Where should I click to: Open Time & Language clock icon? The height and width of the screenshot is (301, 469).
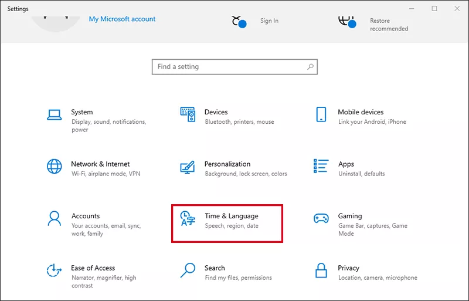pyautogui.click(x=188, y=218)
